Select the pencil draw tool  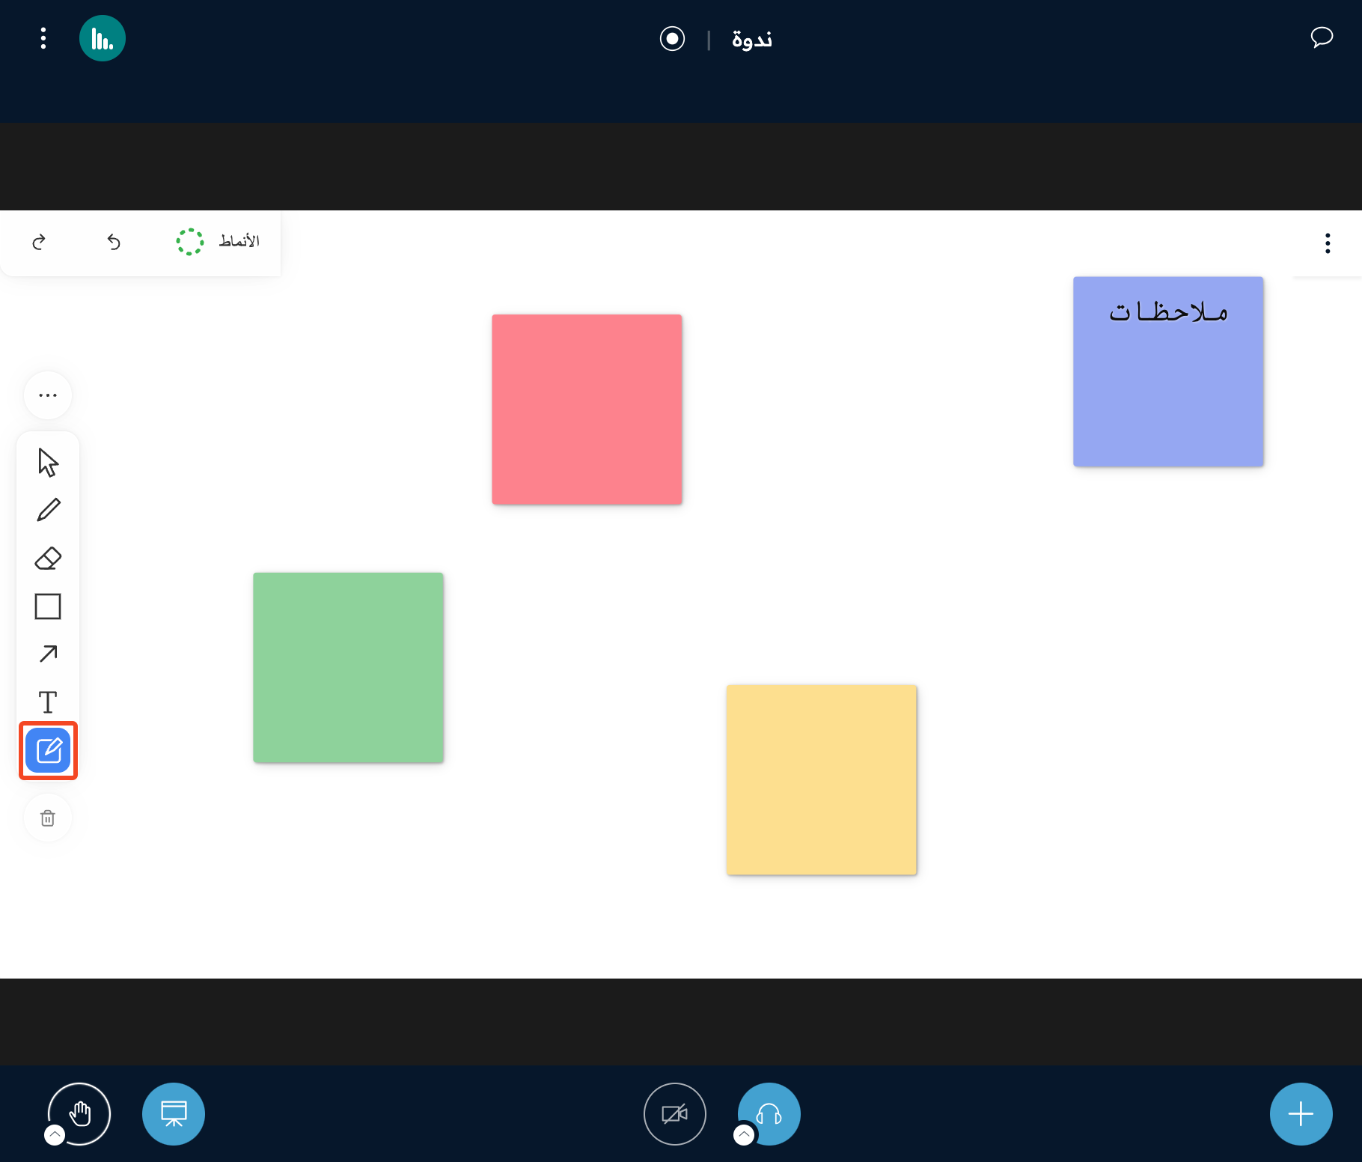point(48,510)
